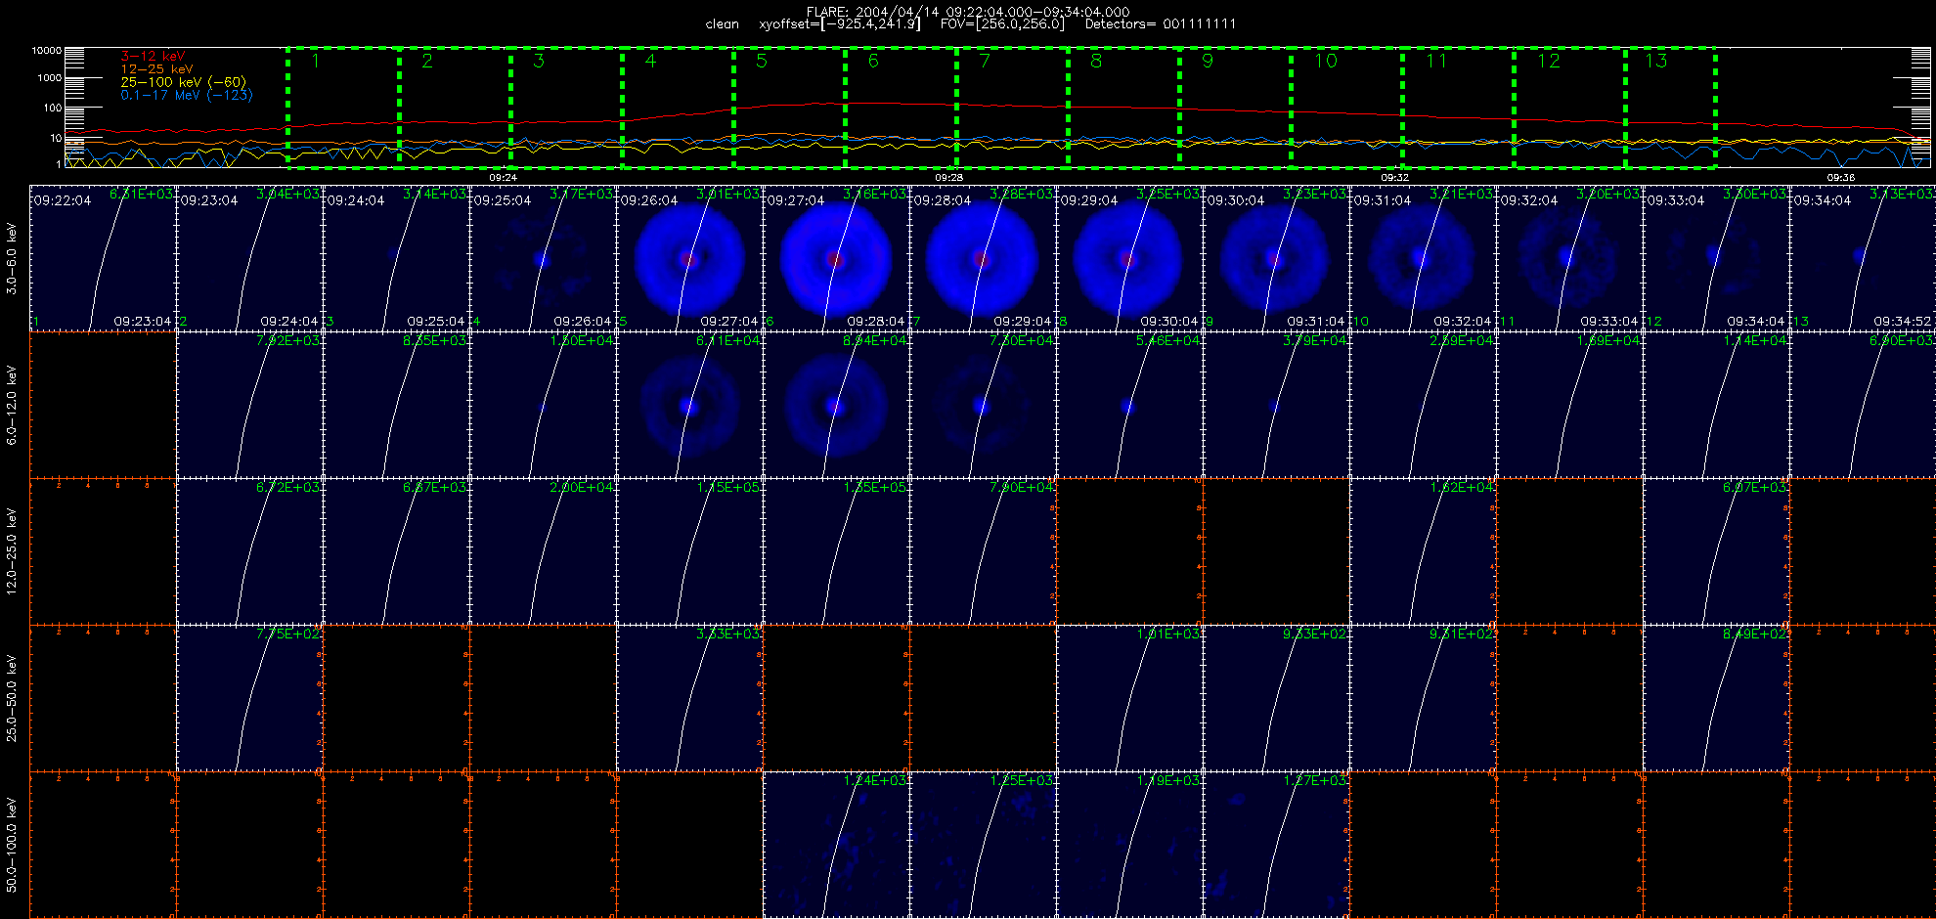Click the 12-25 keV legend entry
The height and width of the screenshot is (919, 1936).
[156, 69]
